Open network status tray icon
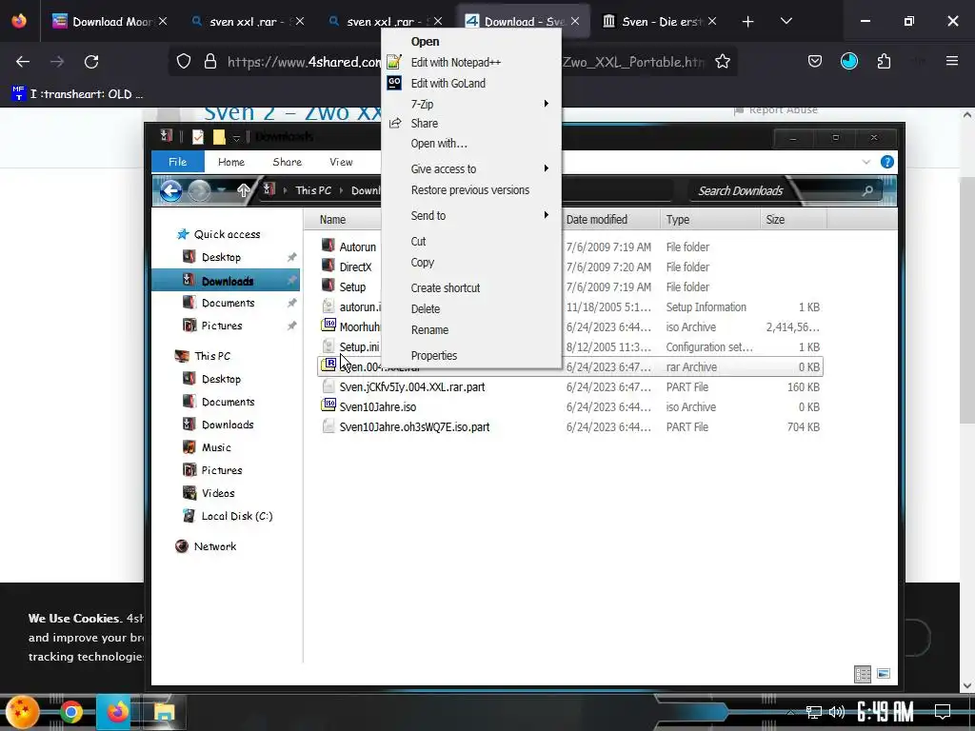This screenshot has height=731, width=975. coord(813,712)
